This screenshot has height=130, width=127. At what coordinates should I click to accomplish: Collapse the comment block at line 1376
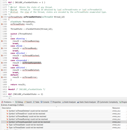pos(7,5)
